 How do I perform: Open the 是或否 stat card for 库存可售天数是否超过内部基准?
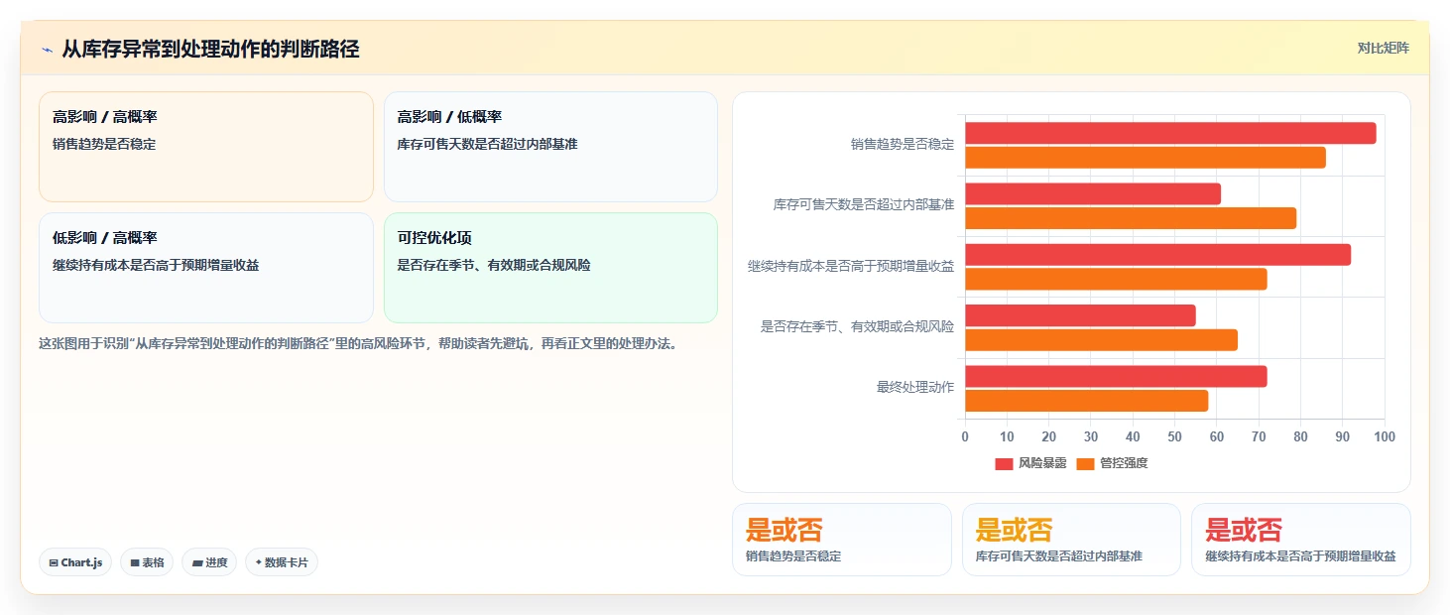tap(1071, 540)
